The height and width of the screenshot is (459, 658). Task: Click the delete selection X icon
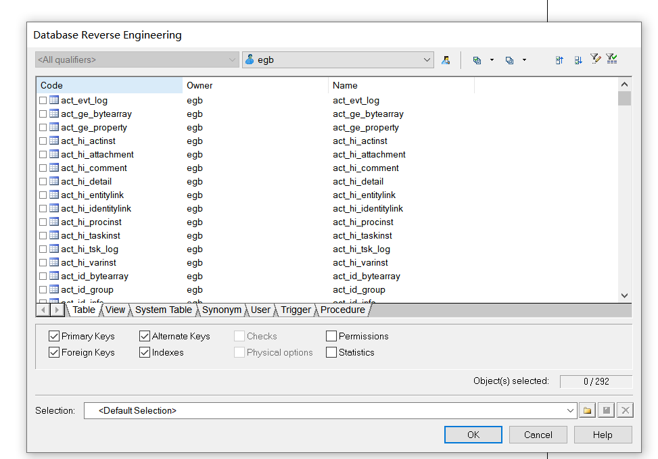click(624, 410)
